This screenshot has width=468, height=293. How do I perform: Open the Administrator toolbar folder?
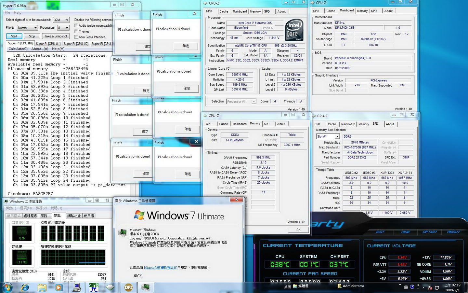tap(351, 286)
